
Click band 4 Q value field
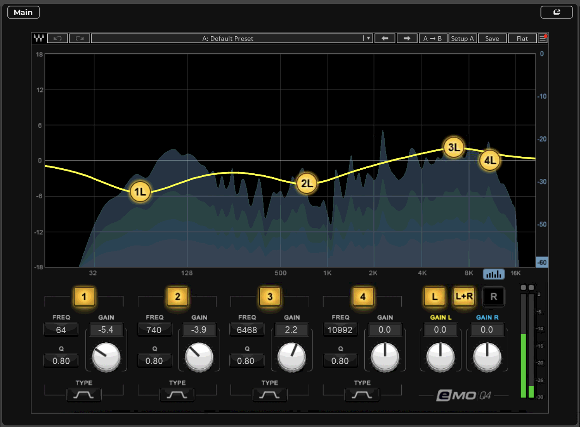[340, 361]
